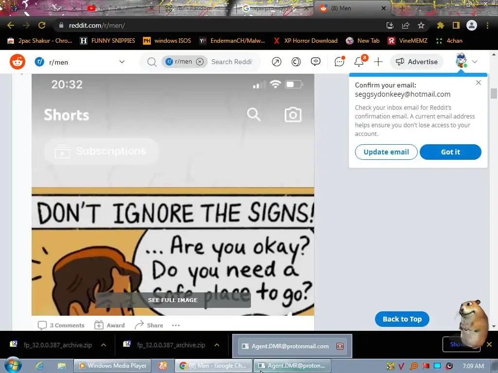Click the install app icon in the address bar
Viewport: 498px width, 373px height.
(x=390, y=25)
